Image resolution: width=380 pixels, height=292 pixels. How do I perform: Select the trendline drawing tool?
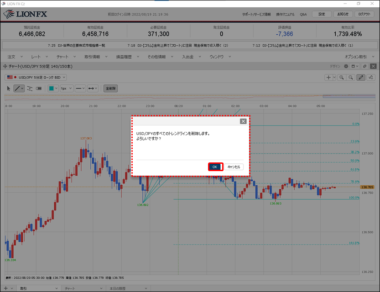(17, 89)
